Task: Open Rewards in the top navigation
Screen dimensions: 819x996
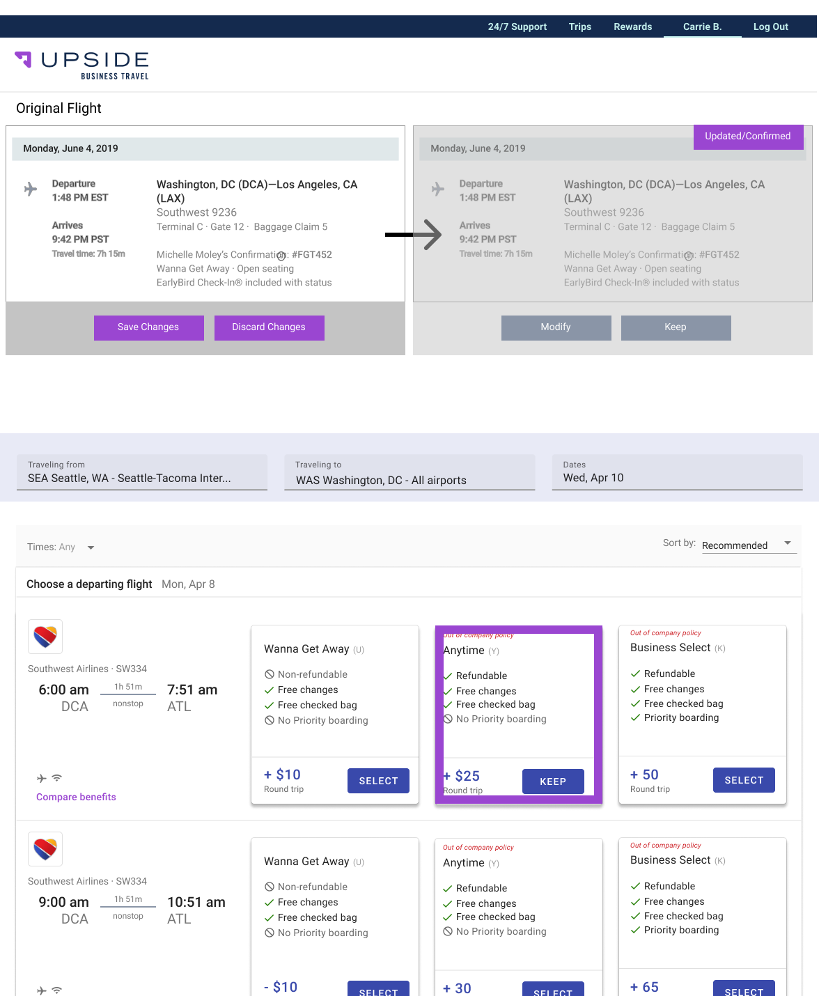Action: [632, 26]
